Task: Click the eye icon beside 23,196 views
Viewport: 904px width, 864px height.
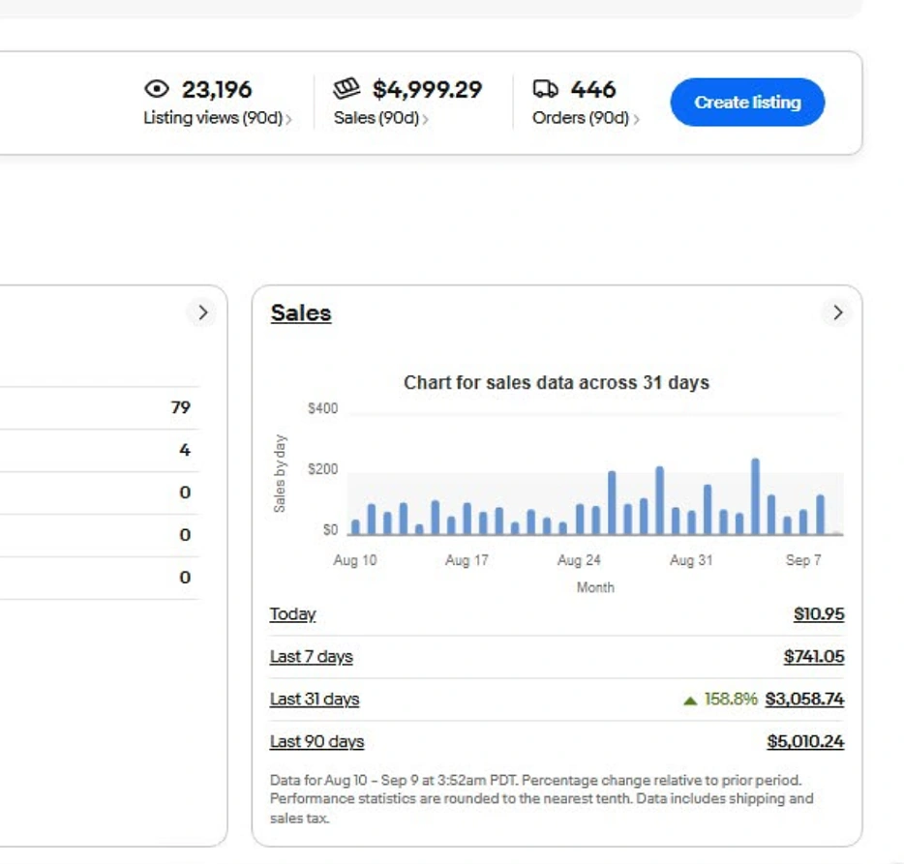Action: click(156, 89)
